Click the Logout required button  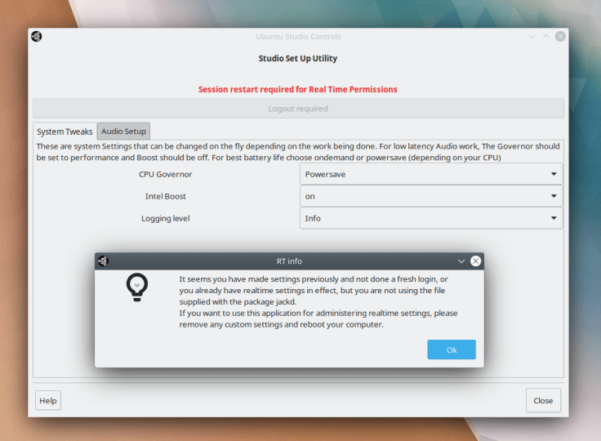298,109
